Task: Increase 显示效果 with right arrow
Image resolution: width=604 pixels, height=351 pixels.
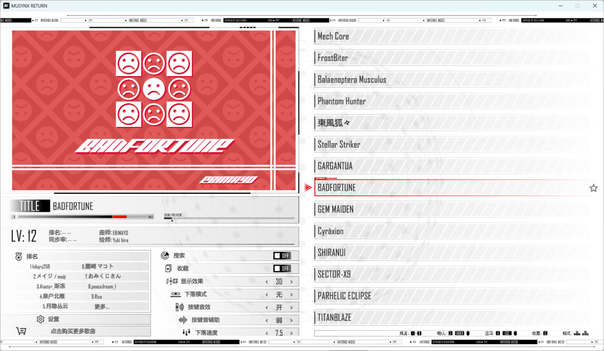Action: click(x=291, y=282)
